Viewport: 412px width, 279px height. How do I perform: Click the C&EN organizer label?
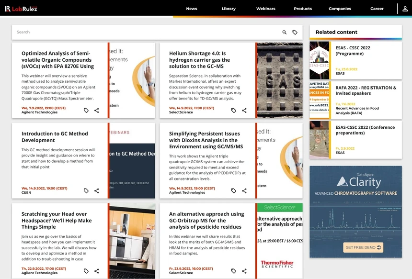26,193
